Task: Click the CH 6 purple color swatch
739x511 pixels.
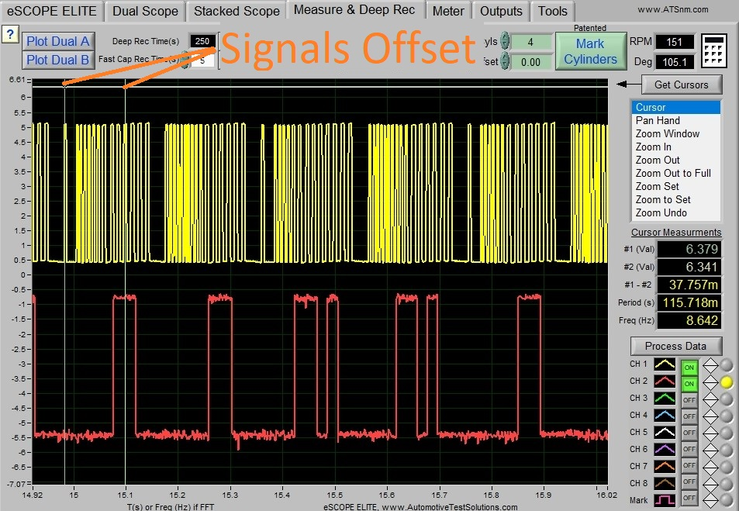Action: point(663,449)
